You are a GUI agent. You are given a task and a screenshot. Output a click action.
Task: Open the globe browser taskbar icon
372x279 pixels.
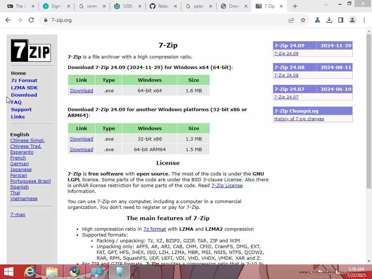(74, 272)
